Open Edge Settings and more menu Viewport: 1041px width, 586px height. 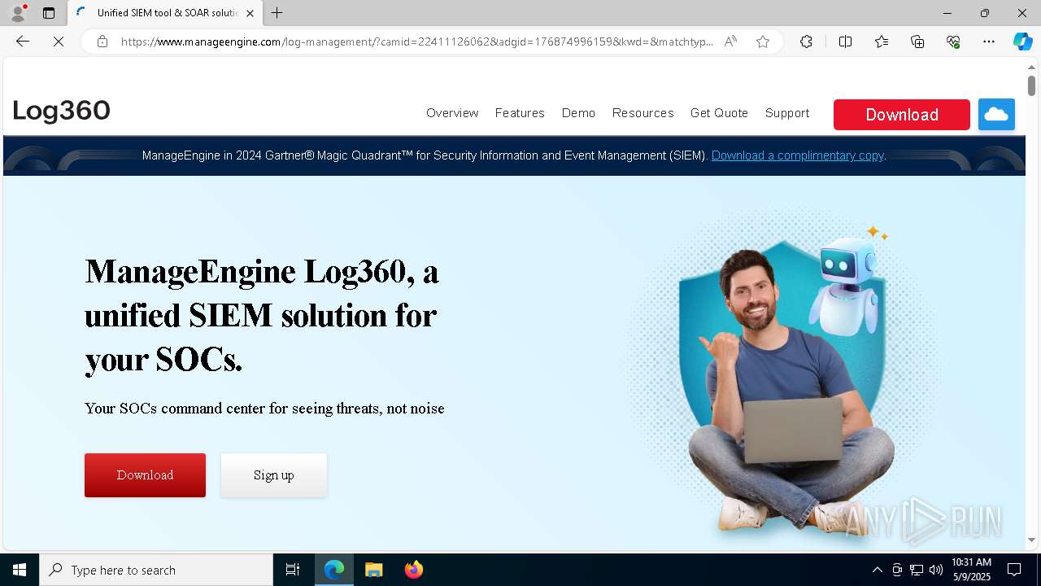tap(989, 42)
